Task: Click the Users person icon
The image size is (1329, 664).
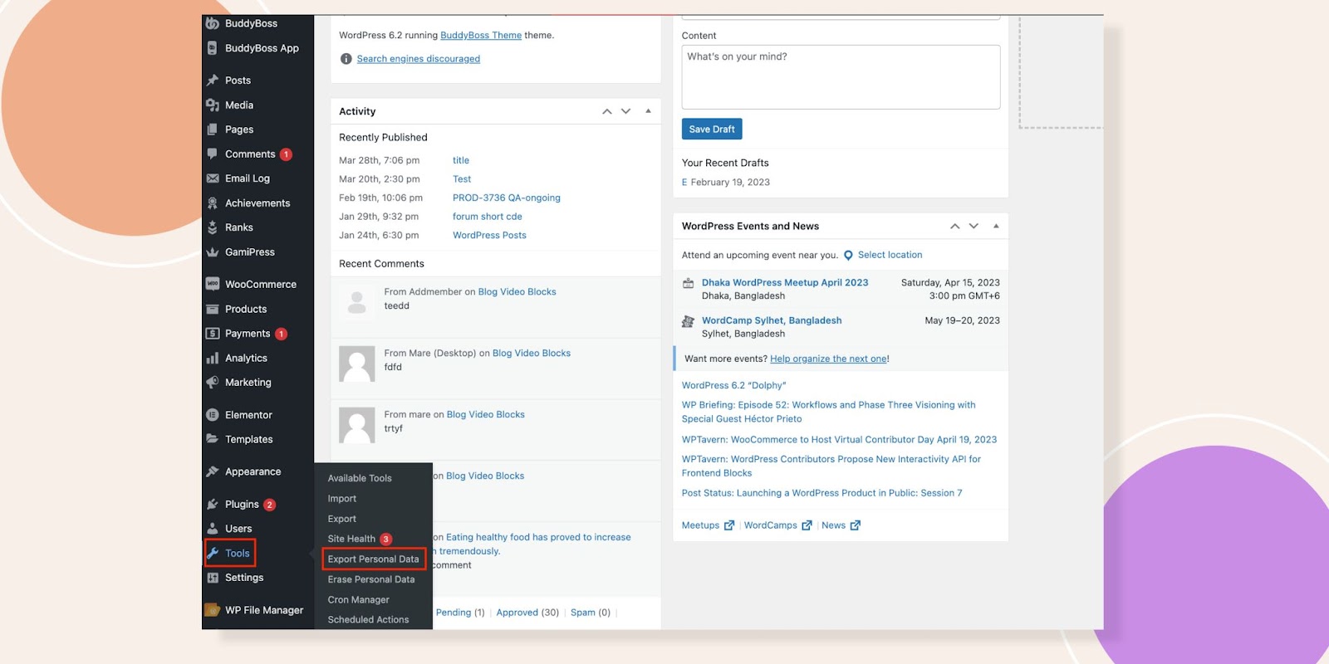Action: pos(213,529)
